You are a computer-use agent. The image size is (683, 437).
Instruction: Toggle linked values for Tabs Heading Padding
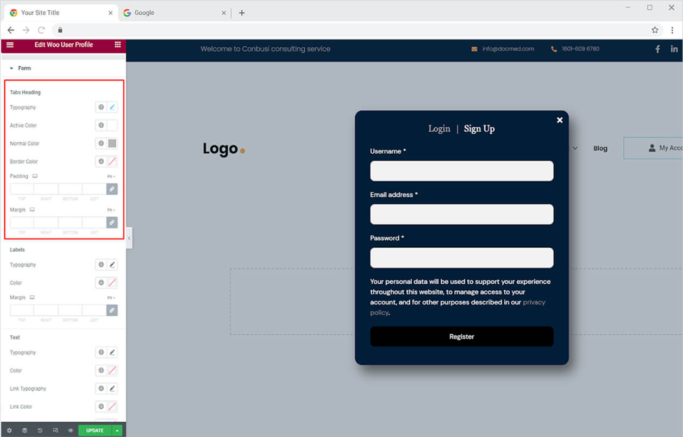click(112, 189)
